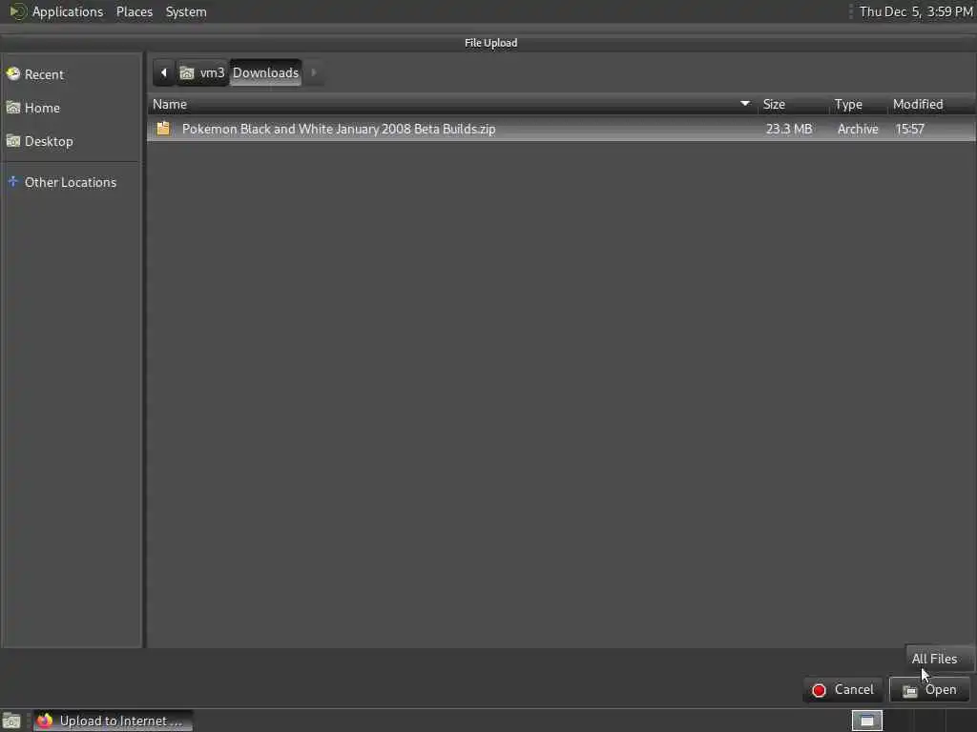Click the vm3 home folder icon in path bar
Screen dimensions: 977x732
coord(187,73)
